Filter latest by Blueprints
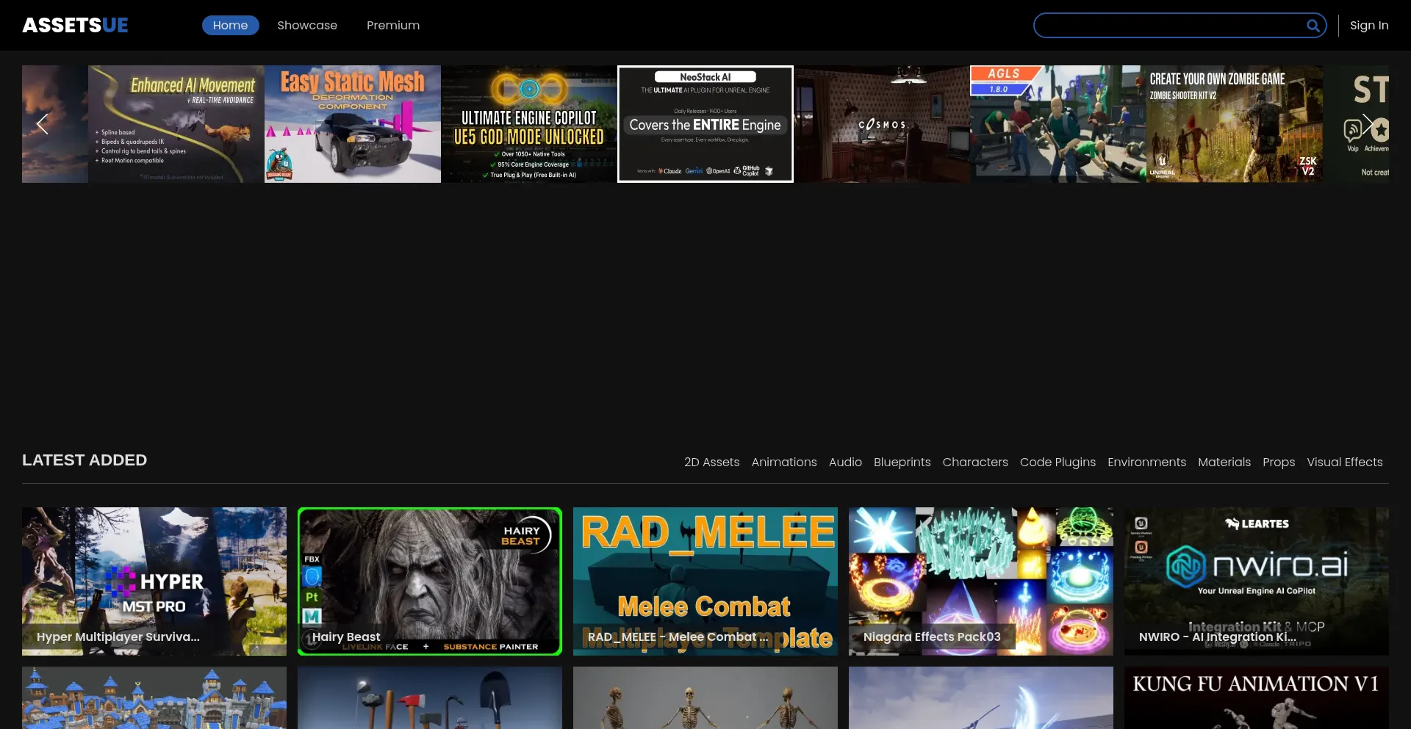The width and height of the screenshot is (1411, 729). coord(902,463)
